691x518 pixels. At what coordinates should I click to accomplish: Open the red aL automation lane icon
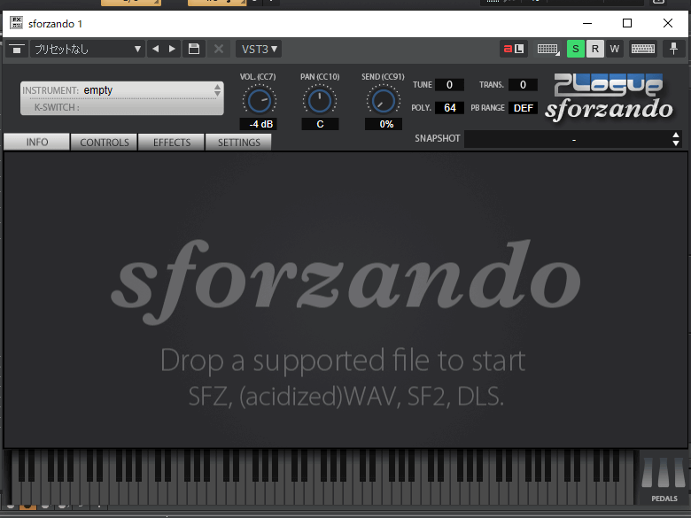514,49
